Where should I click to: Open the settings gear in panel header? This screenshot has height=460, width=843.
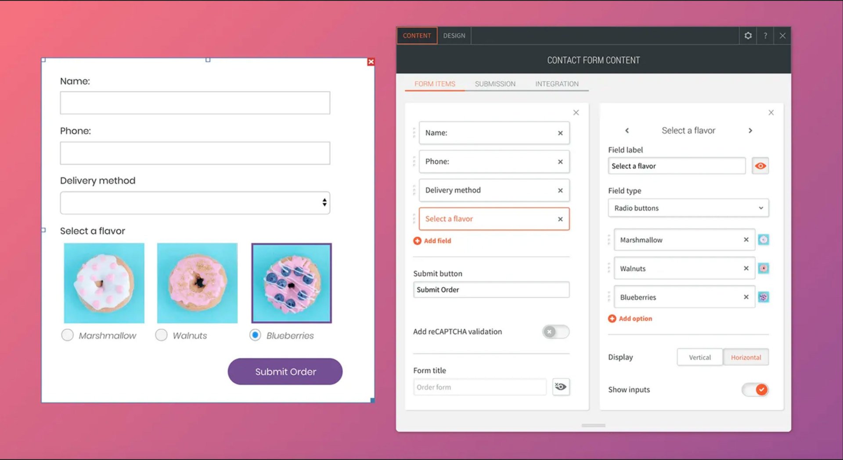(748, 36)
